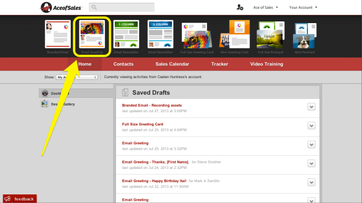Viewport: 362px width, 203px height.
Task: Expand options for Happy Birthday Itai! draft
Action: click(311, 182)
